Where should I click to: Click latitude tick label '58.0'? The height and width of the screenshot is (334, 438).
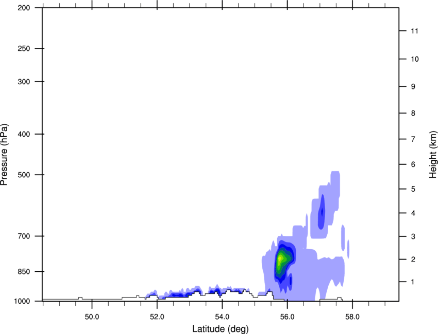[352, 317]
